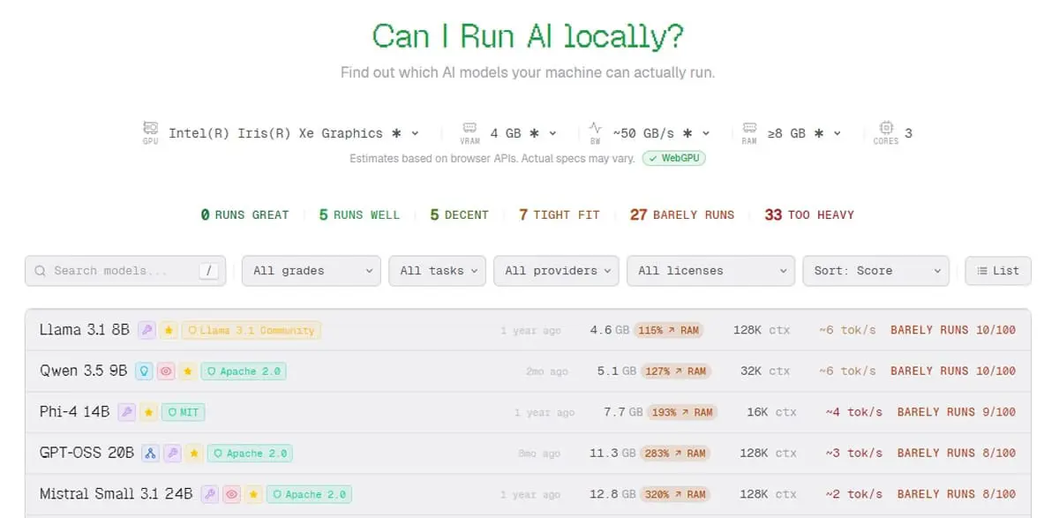The width and height of the screenshot is (1059, 518).
Task: Click the 'Can I Run AI locally?' heading
Action: pyautogui.click(x=528, y=36)
